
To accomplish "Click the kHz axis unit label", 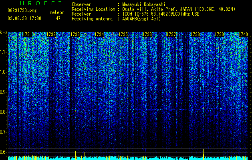I will coord(4,32).
